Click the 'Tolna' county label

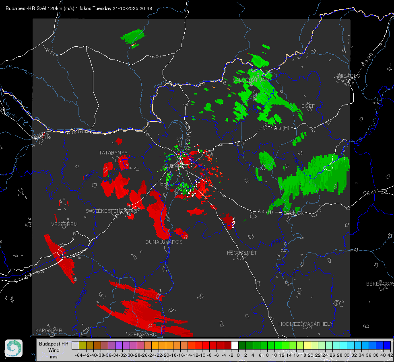[163, 330]
